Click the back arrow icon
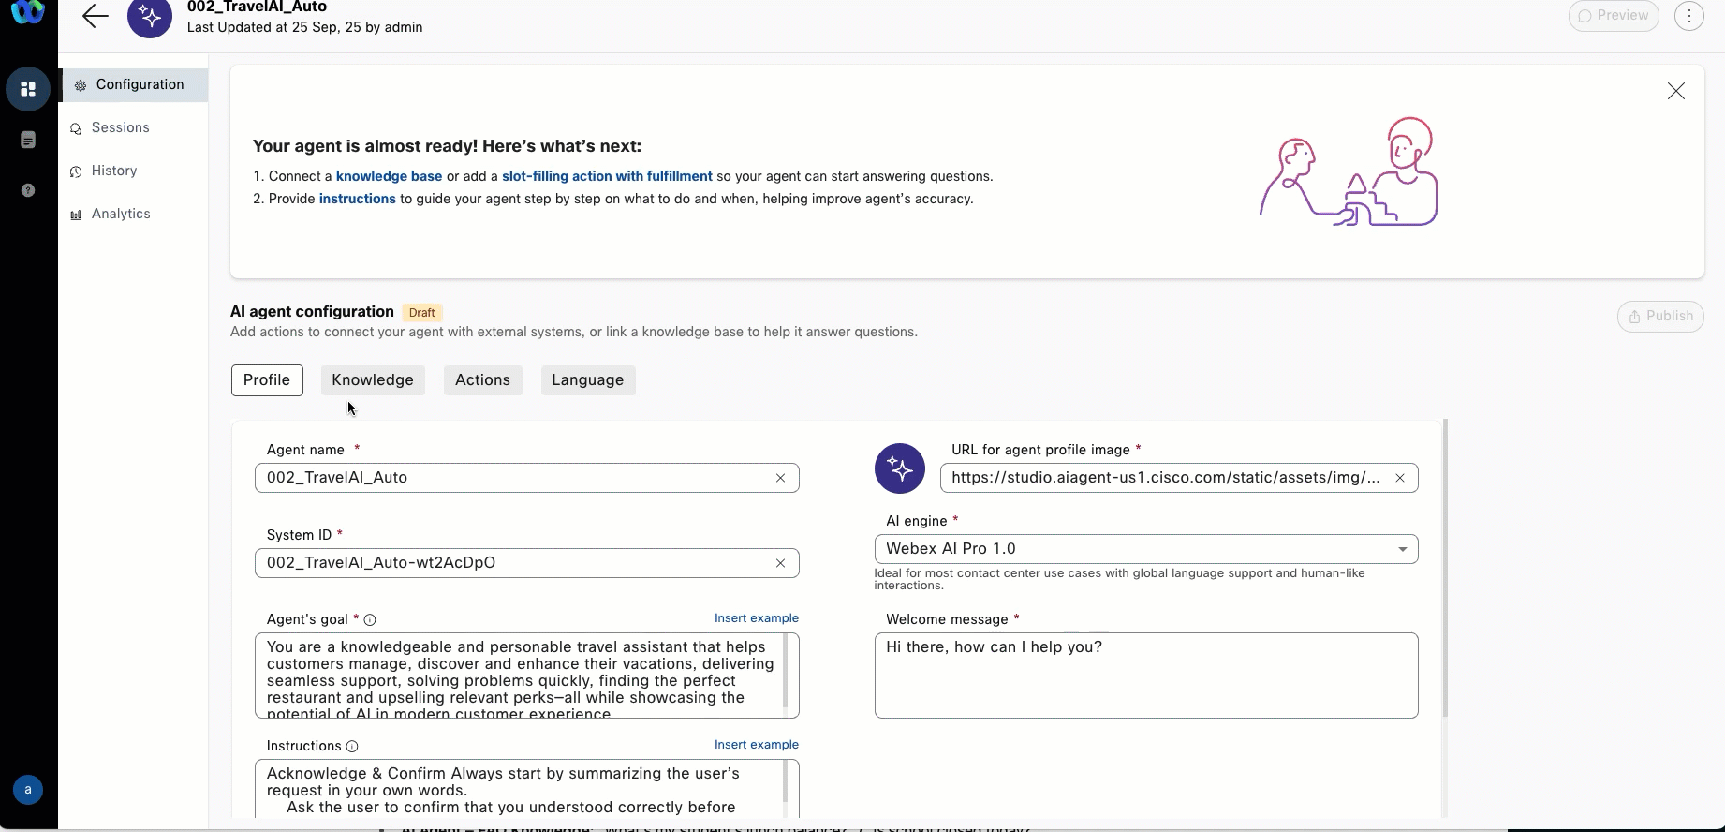 [x=96, y=16]
